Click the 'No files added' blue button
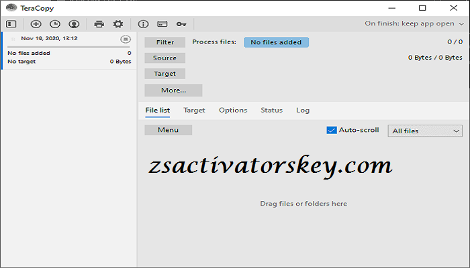The image size is (470, 268). coord(276,42)
